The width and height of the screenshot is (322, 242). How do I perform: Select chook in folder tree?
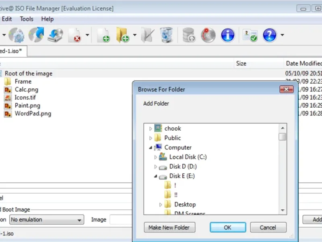pyautogui.click(x=173, y=128)
